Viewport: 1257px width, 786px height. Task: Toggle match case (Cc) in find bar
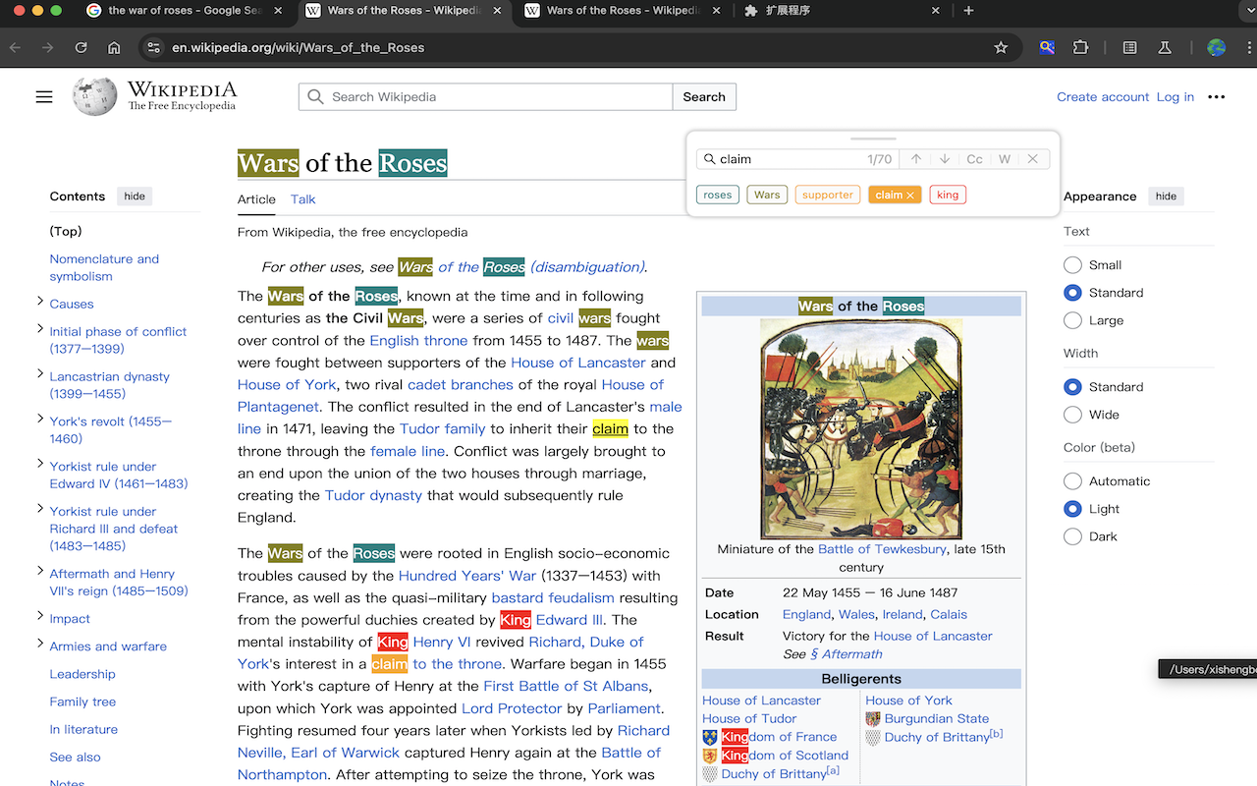tap(974, 158)
